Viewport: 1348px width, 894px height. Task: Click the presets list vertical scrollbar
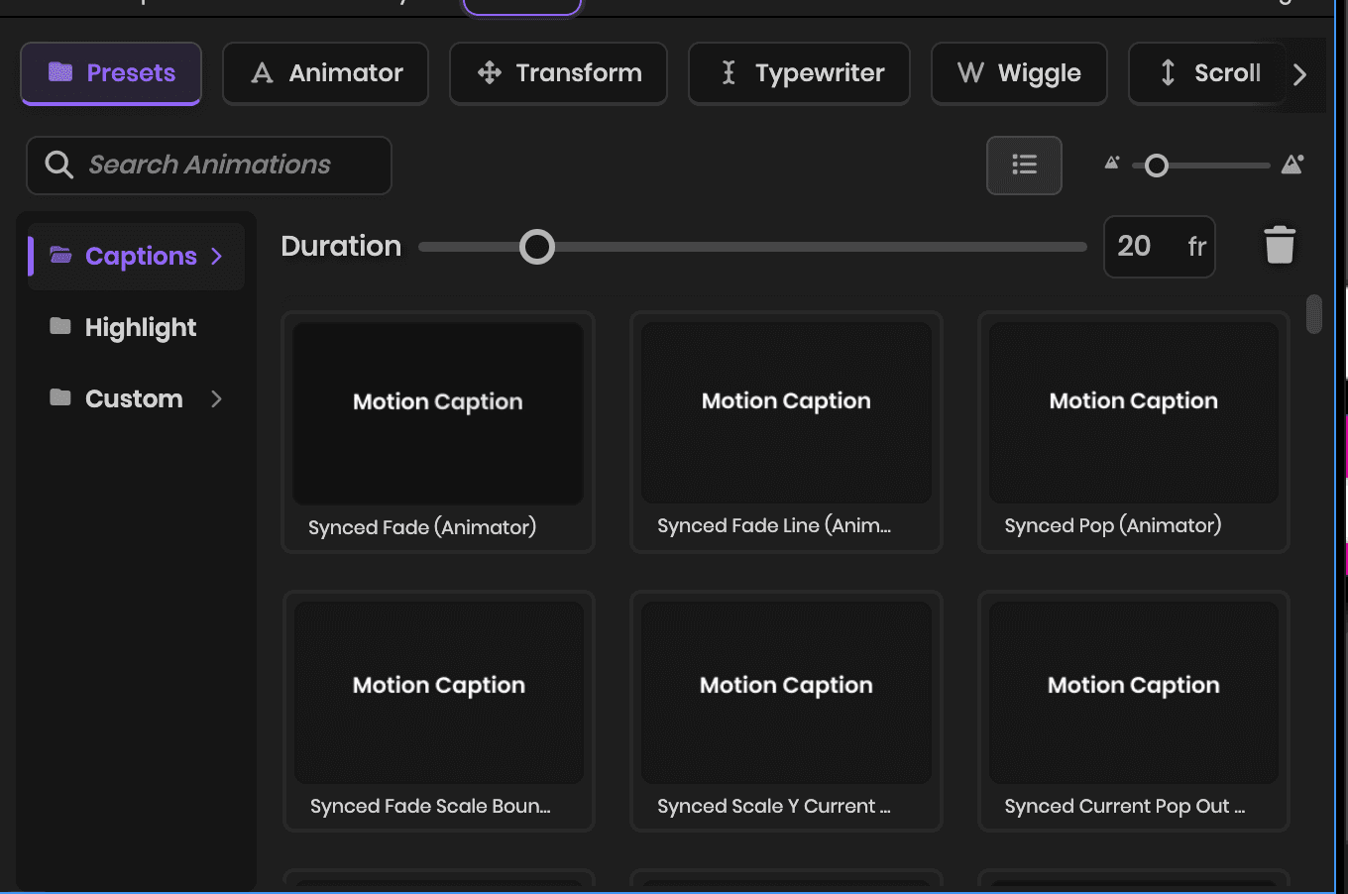point(1314,314)
